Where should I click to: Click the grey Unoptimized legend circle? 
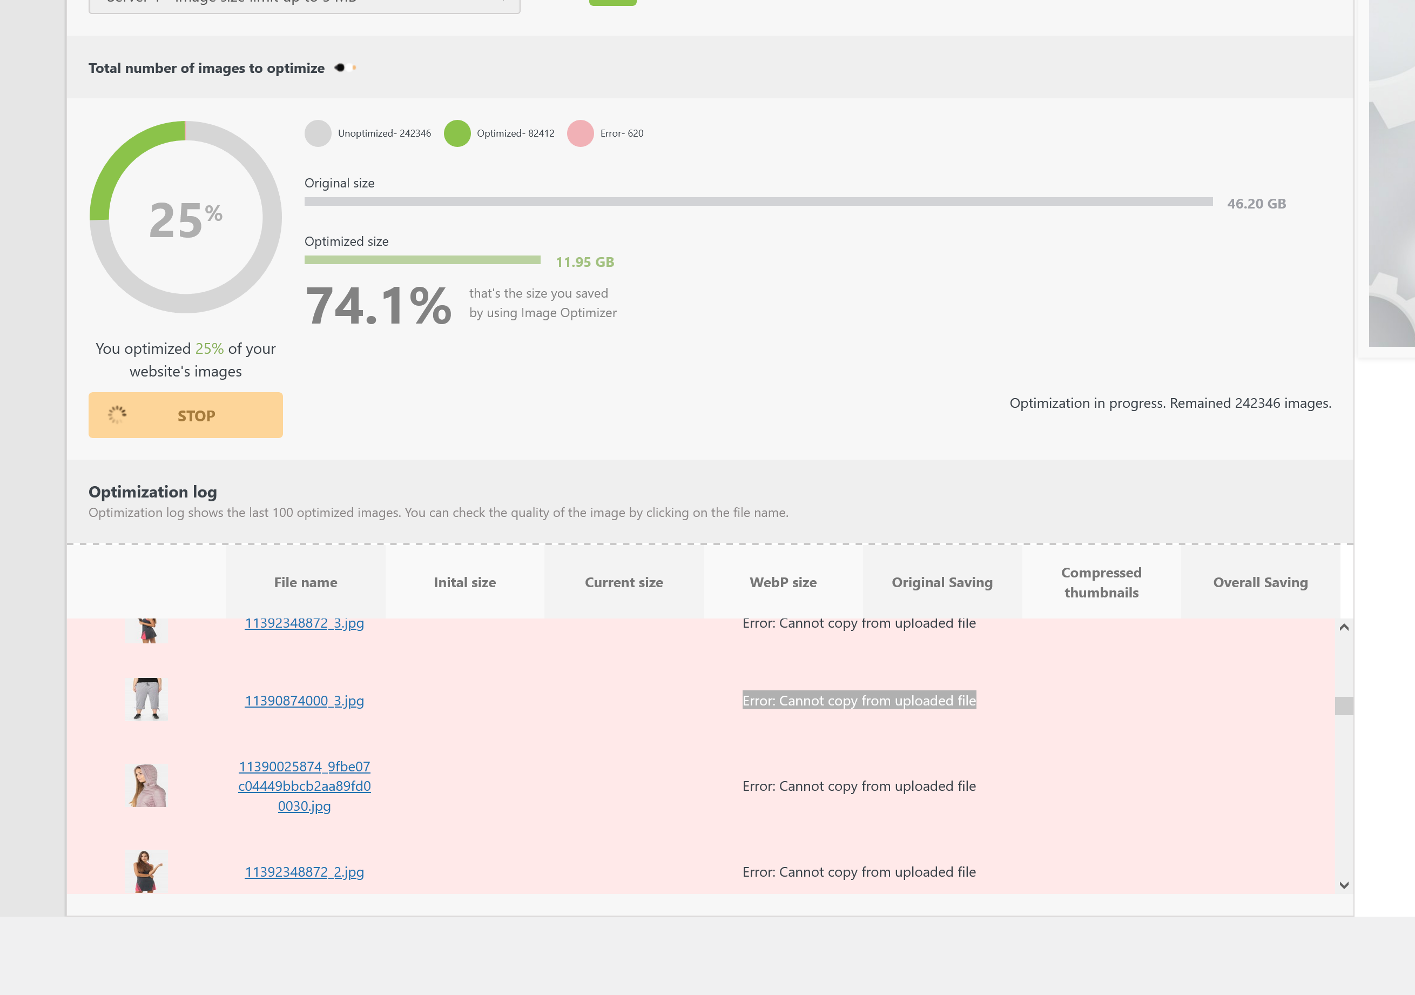tap(318, 133)
